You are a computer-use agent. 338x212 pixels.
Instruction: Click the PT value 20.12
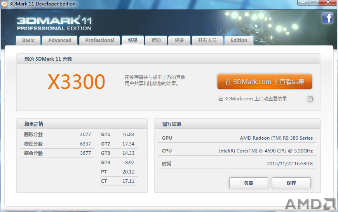click(128, 172)
